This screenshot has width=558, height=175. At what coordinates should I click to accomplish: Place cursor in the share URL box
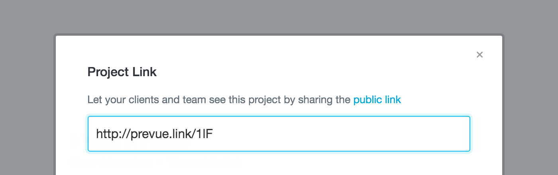point(279,134)
